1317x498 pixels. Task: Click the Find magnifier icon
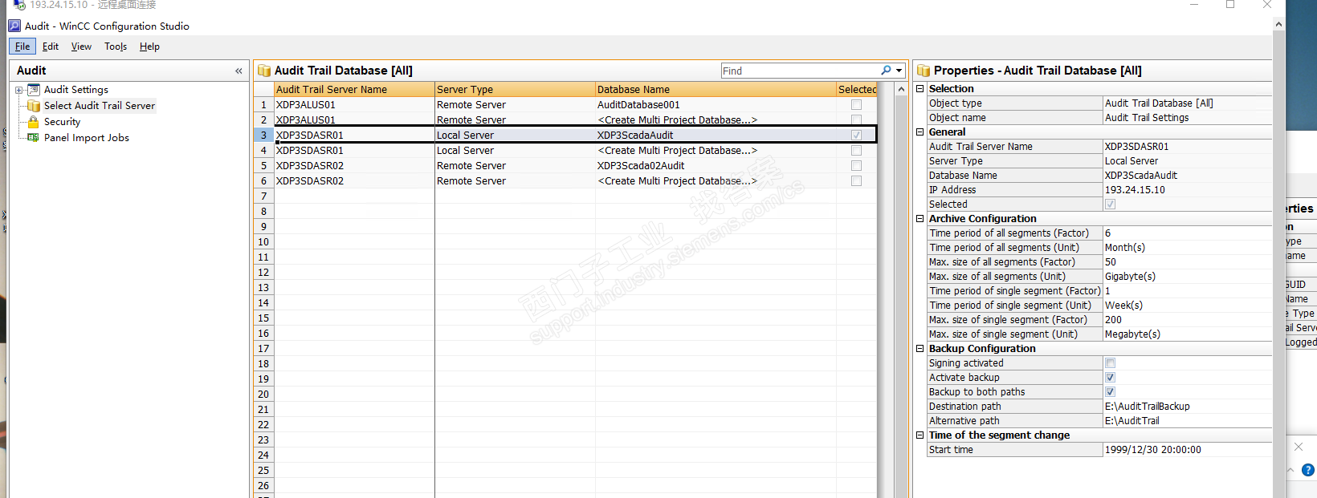(x=886, y=71)
